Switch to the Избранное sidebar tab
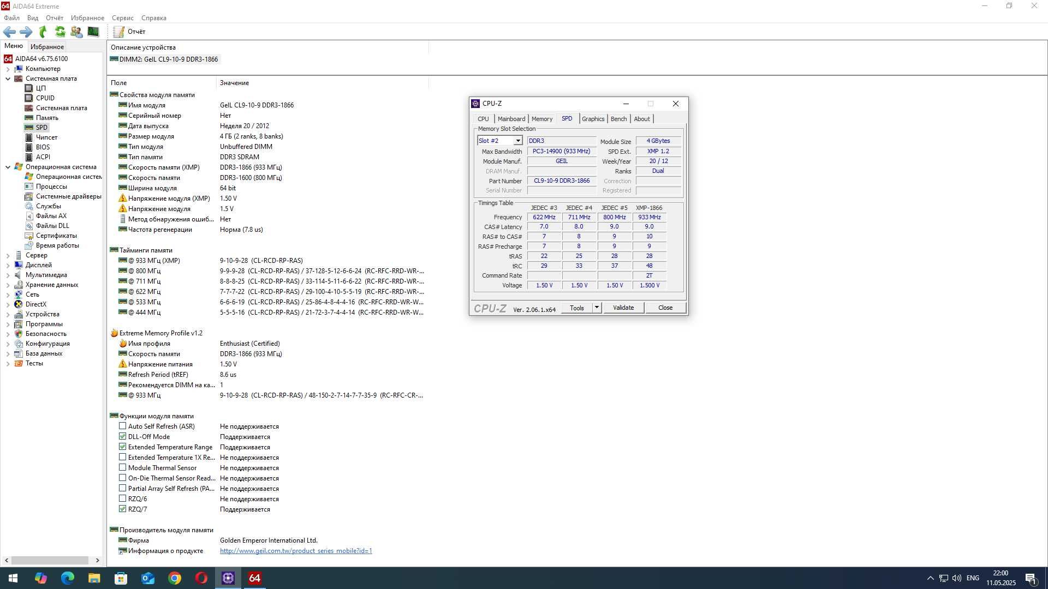 tap(47, 47)
